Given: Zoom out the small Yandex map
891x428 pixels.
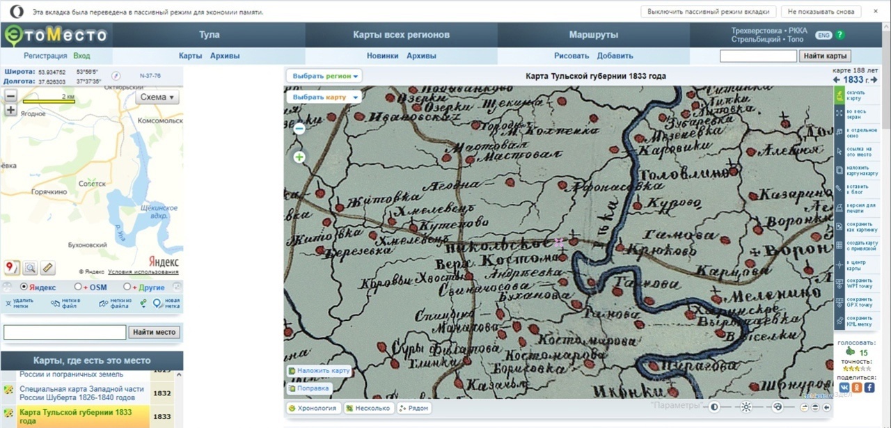Looking at the screenshot, I should point(10,97).
